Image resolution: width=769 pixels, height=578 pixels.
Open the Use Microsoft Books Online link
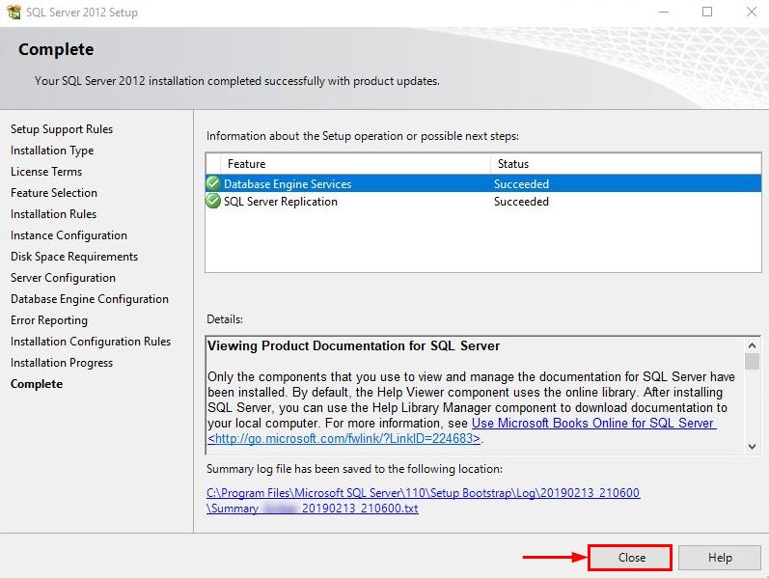click(593, 423)
